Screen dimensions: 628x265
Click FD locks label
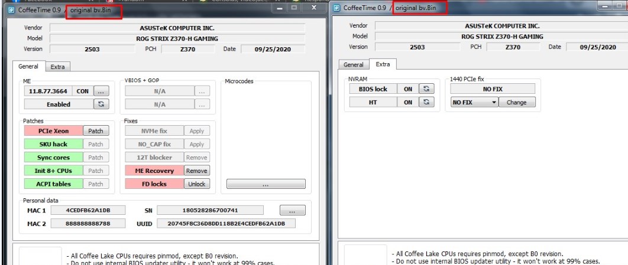click(154, 184)
